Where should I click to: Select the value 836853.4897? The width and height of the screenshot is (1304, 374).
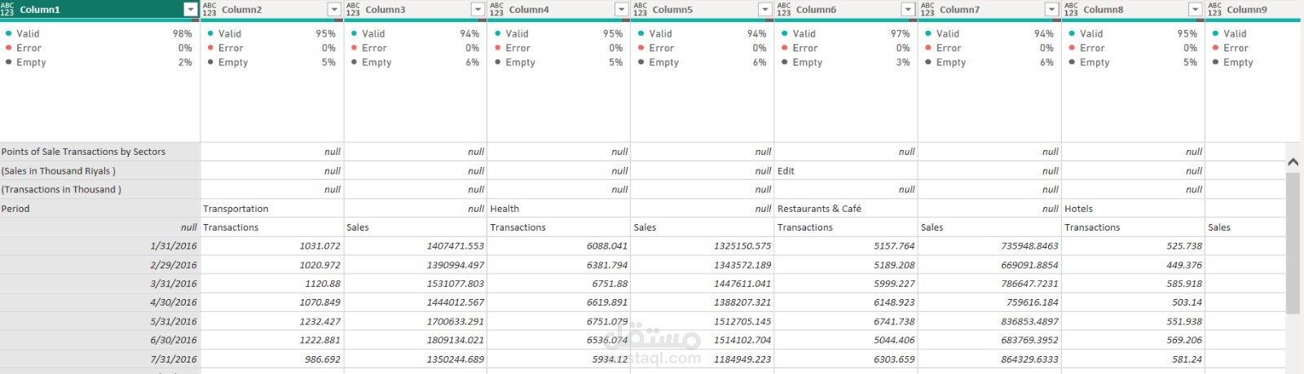click(x=989, y=321)
